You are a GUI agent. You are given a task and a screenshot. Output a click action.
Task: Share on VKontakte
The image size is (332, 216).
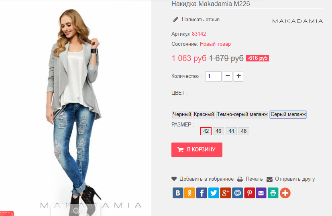[x=178, y=193]
